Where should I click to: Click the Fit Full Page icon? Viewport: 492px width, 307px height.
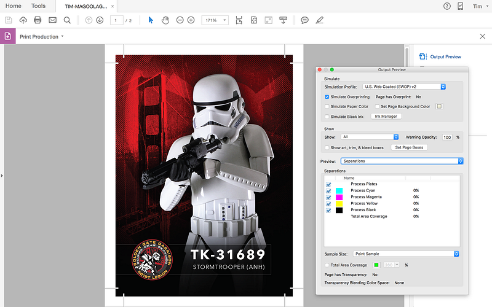[x=254, y=20]
